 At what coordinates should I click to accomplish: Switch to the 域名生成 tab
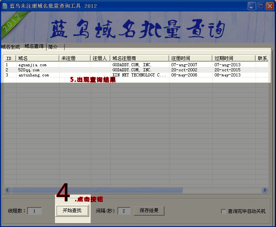pyautogui.click(x=11, y=47)
